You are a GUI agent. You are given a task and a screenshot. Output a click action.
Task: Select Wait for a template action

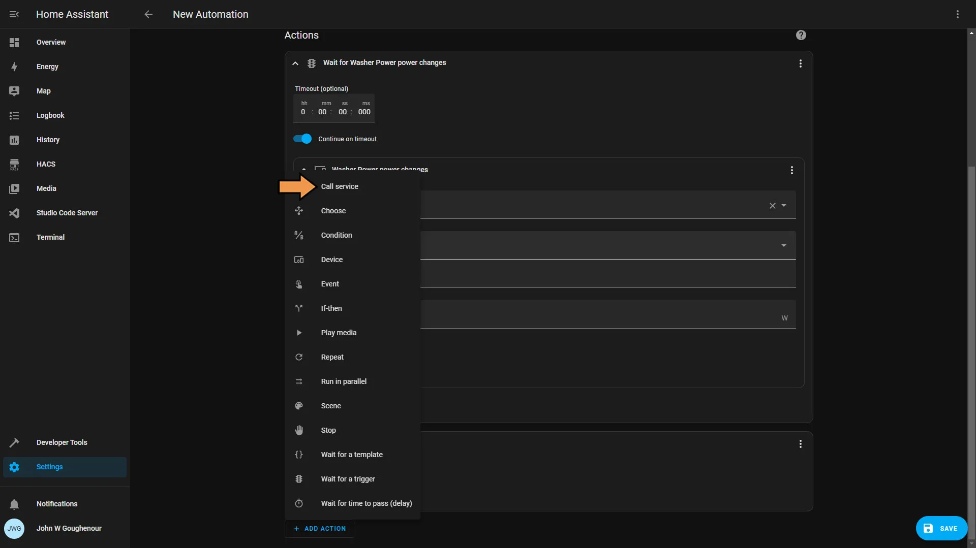(x=353, y=455)
